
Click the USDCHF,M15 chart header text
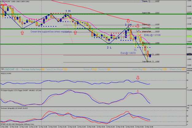pyautogui.click(x=15, y=2)
